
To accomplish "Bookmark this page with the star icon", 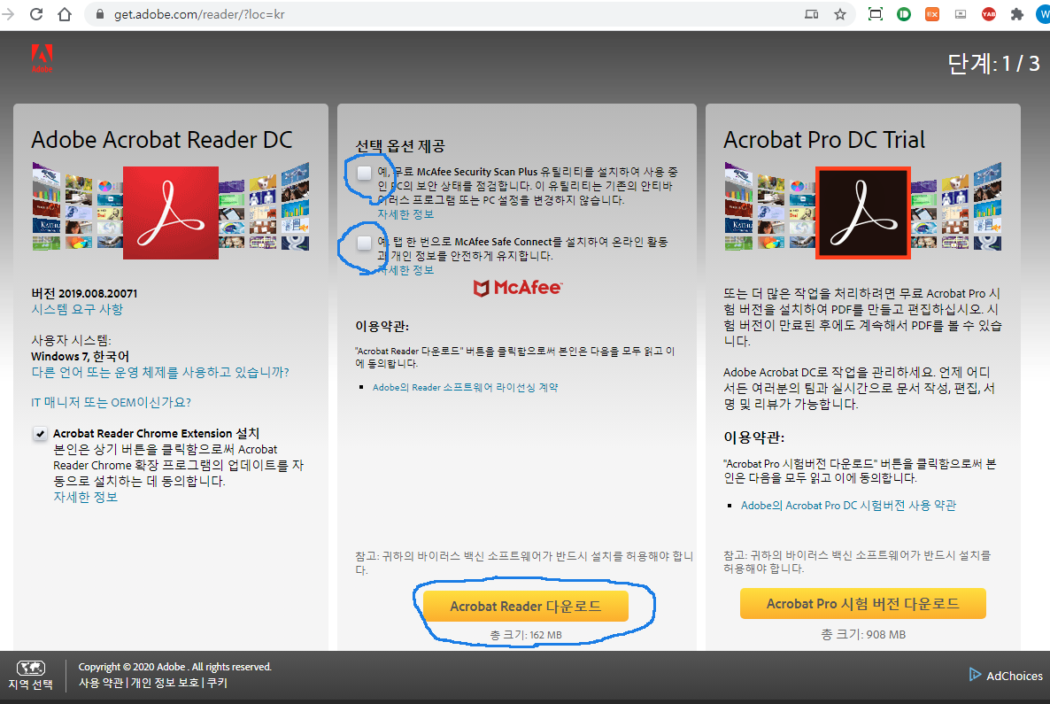I will tap(839, 14).
